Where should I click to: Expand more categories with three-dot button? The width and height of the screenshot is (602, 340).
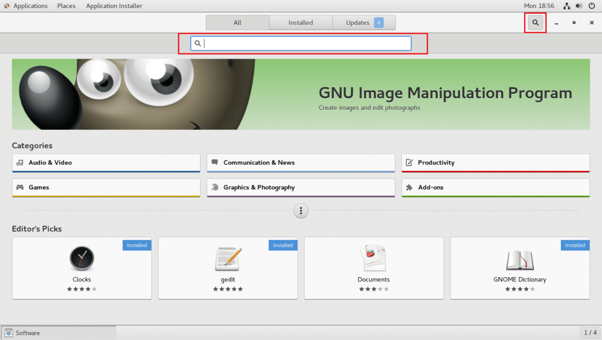pos(300,211)
